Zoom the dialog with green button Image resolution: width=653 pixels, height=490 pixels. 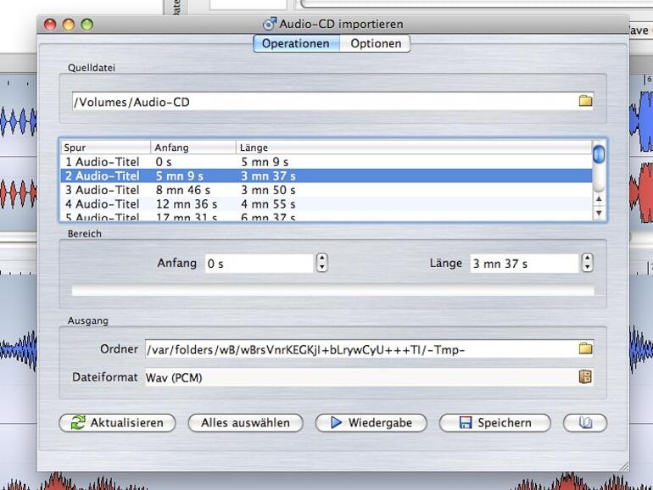pos(87,24)
